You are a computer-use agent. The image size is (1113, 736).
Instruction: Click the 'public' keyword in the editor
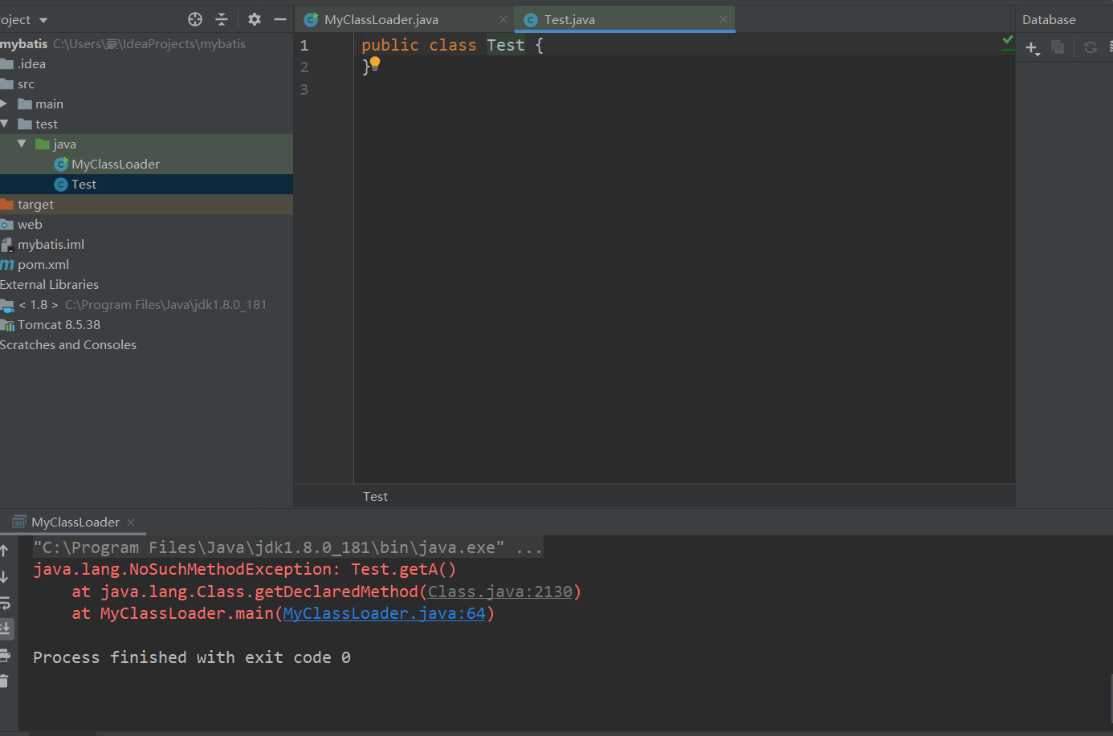390,45
